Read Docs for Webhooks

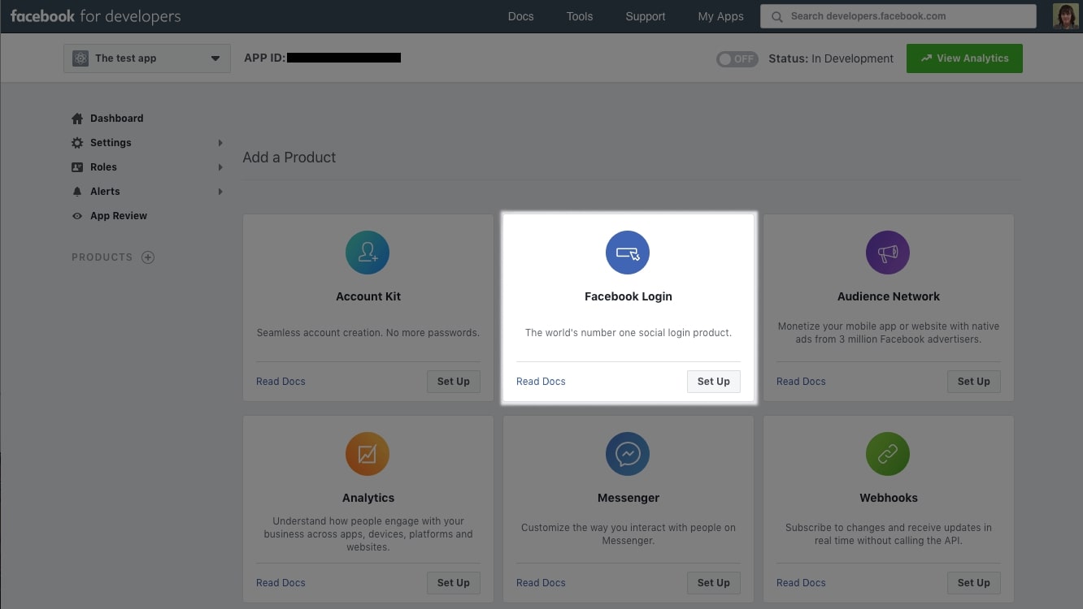801,583
